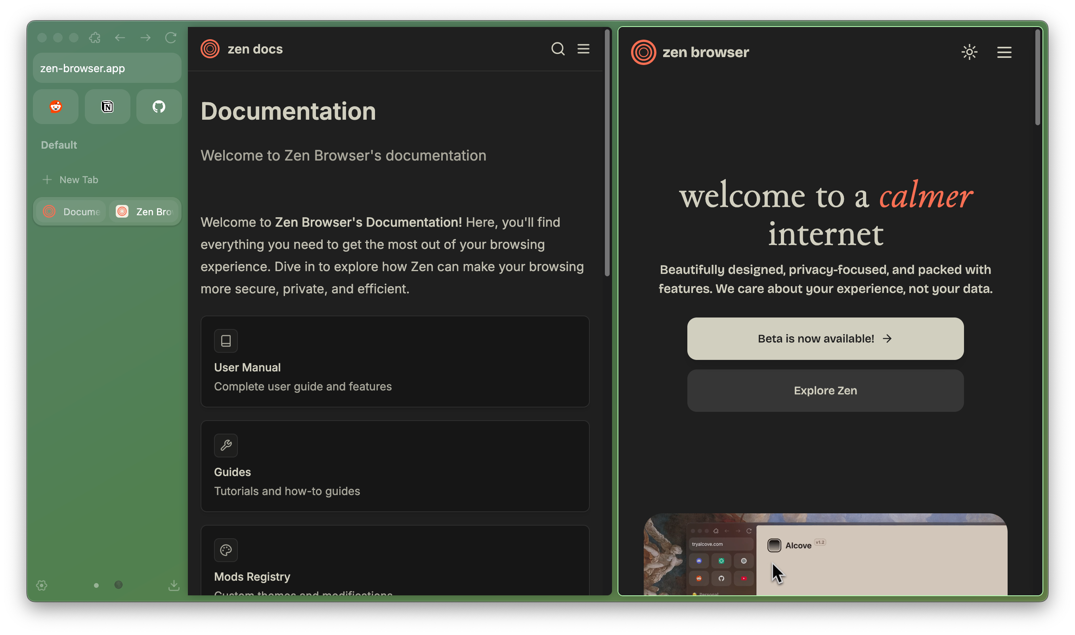The height and width of the screenshot is (635, 1075).
Task: Open search in zen docs header
Action: 558,49
